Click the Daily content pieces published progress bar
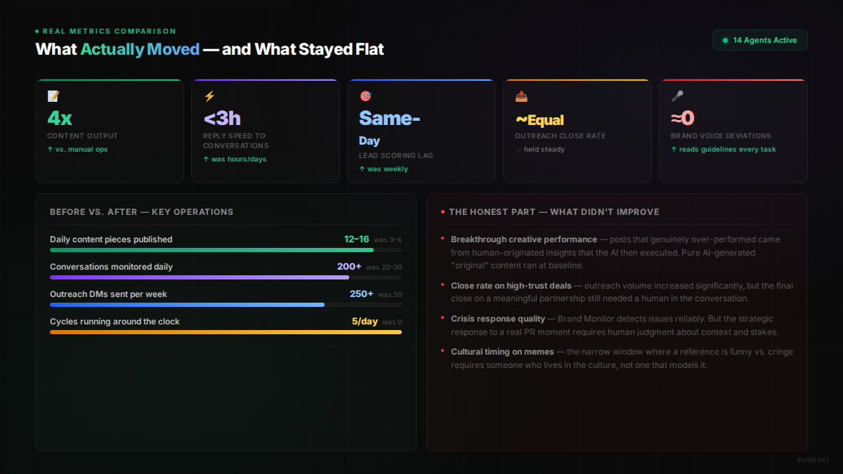The height and width of the screenshot is (474, 843). coord(211,250)
